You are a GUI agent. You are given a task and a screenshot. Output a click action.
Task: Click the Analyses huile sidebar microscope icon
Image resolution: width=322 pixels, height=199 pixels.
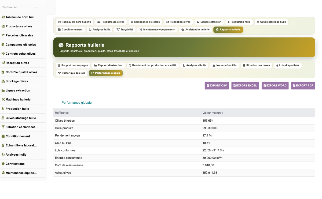click(3, 155)
